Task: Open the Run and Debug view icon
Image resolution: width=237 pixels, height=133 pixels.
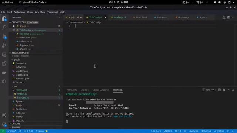Action: click(4, 45)
